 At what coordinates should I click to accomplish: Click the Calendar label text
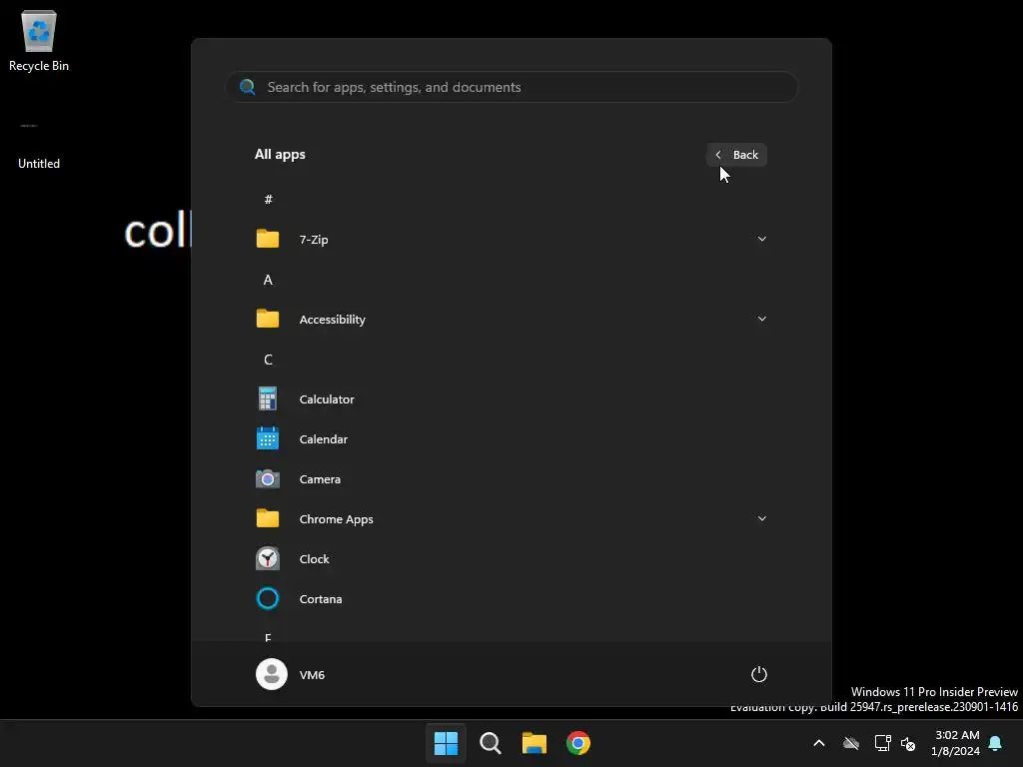pos(323,439)
